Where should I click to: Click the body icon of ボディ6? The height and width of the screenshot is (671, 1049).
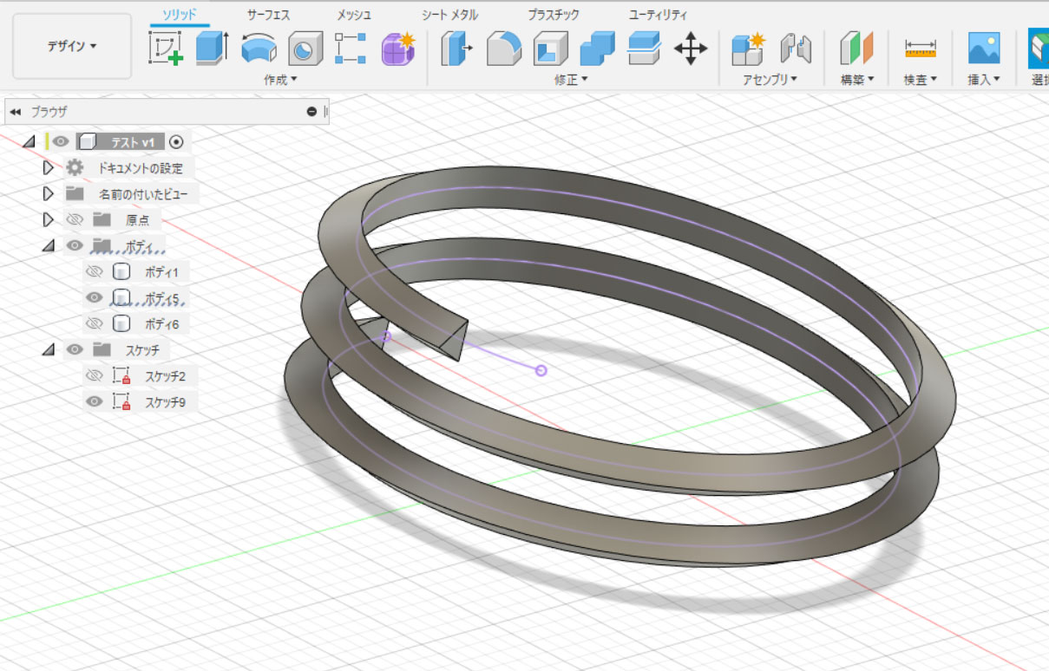[121, 324]
